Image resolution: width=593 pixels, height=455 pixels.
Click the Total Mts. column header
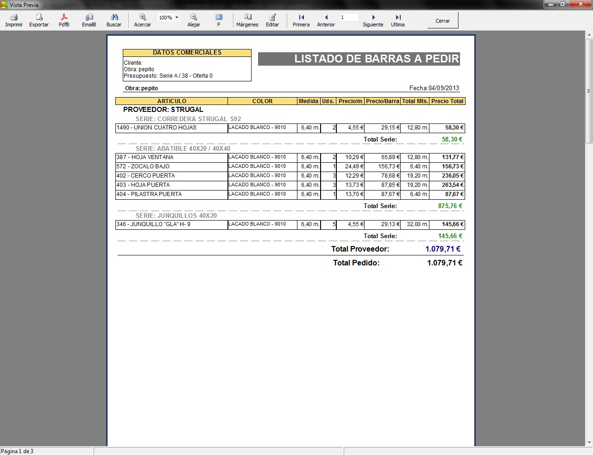[415, 101]
